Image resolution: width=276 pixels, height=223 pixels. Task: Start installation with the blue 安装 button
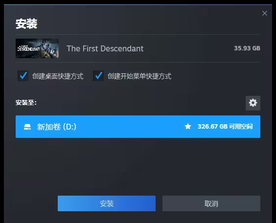click(107, 203)
